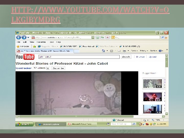Click the Search Desktop field in taskbar
184x138 pixels.
tap(121, 124)
